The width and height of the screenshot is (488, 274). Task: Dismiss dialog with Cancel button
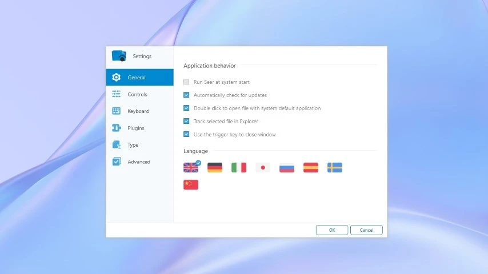pyautogui.click(x=366, y=230)
